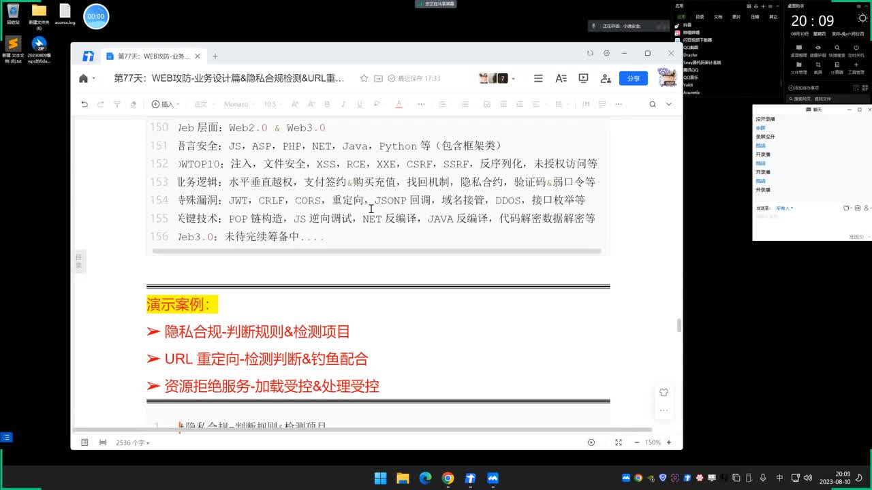The height and width of the screenshot is (490, 872).
Task: Click the Acunetix shortcut in the app list
Action: [691, 92]
